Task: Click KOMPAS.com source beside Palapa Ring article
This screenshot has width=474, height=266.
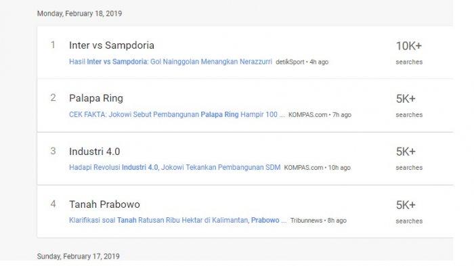Action: [307, 115]
